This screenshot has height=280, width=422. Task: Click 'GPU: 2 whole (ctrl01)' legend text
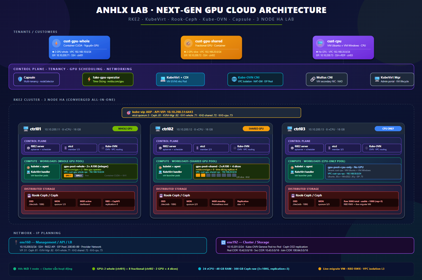tap(111, 269)
